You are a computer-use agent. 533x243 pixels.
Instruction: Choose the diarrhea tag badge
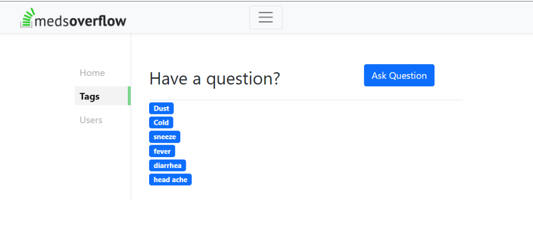tap(167, 165)
